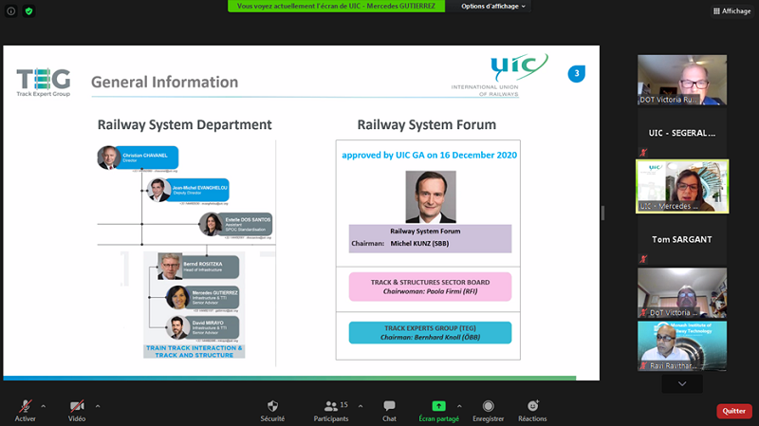Click the David MIRAYO card
The width and height of the screenshot is (759, 426).
[202, 327]
